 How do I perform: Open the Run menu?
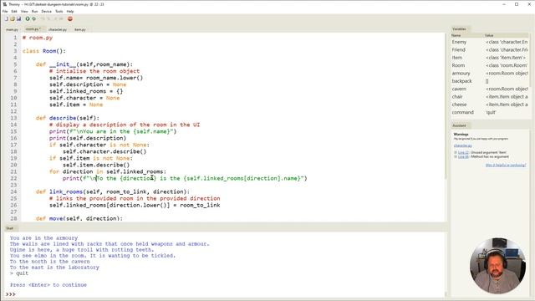(34, 11)
